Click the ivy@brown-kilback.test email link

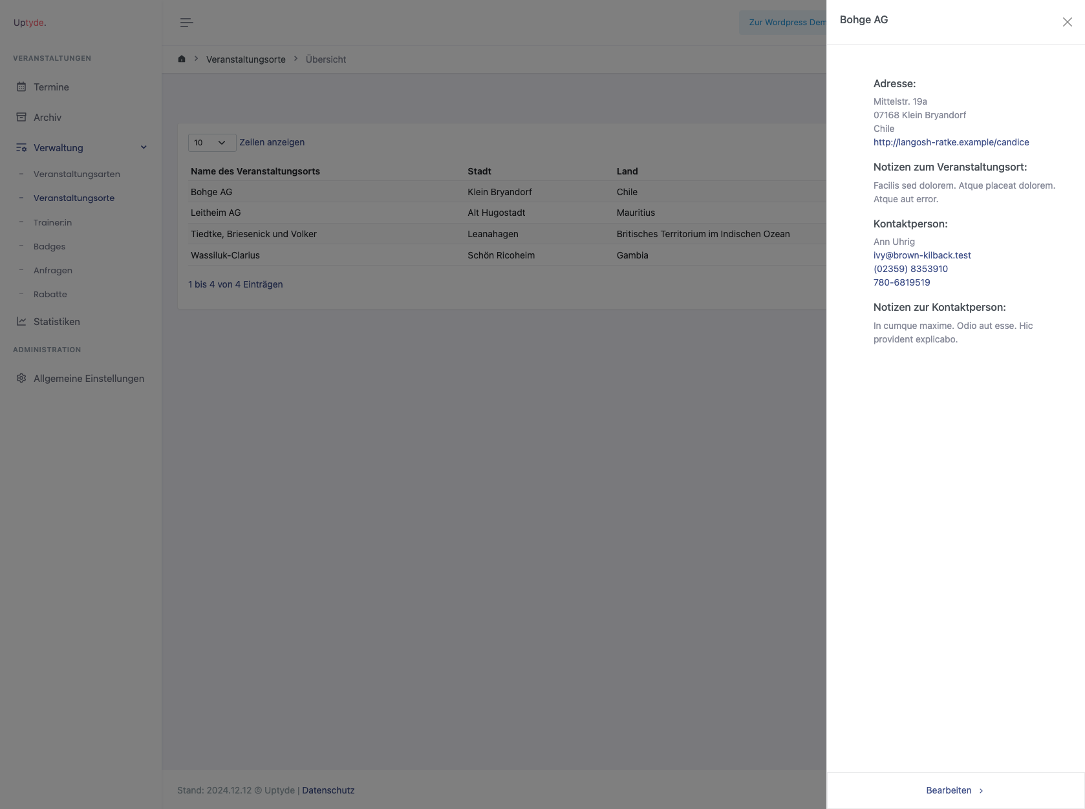click(x=921, y=256)
